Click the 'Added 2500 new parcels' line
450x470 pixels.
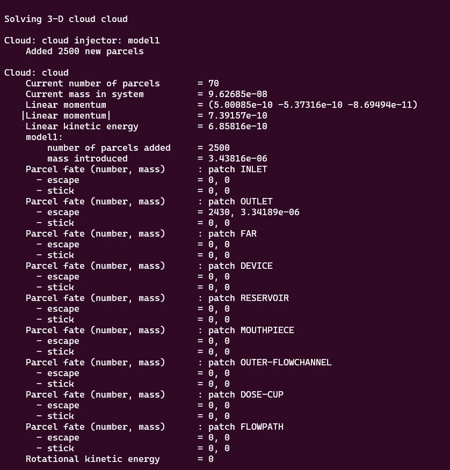(x=85, y=52)
